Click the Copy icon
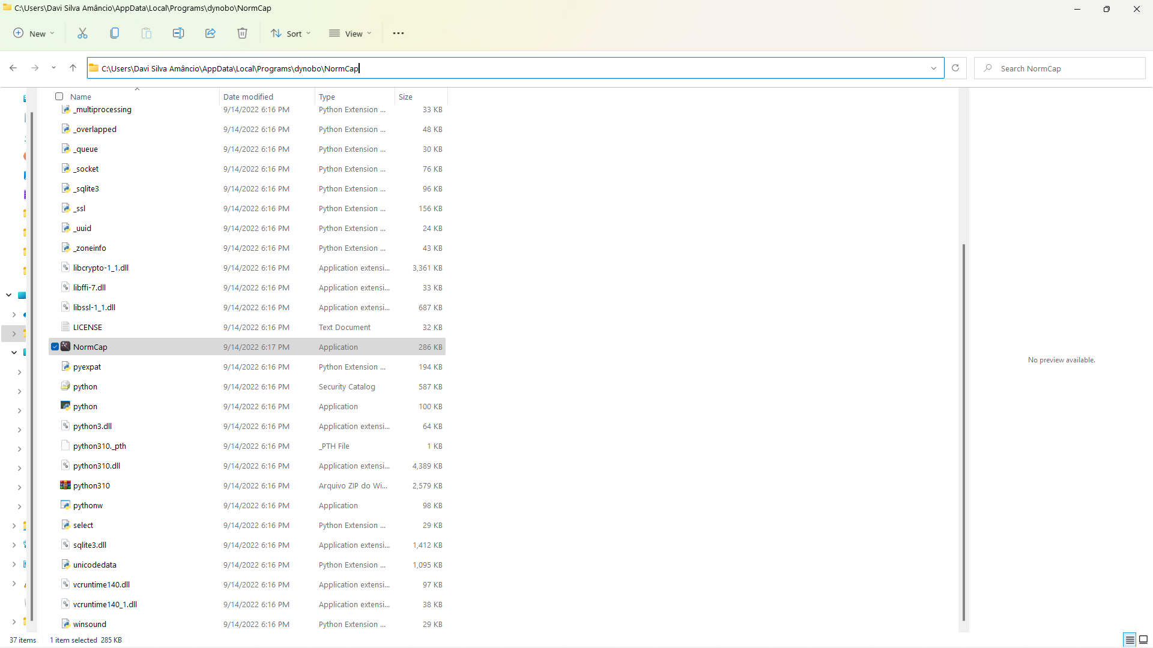This screenshot has width=1153, height=648. (114, 33)
